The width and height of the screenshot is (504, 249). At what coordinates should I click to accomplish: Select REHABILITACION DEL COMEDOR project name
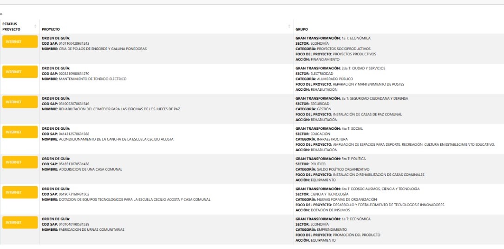[x=118, y=109]
